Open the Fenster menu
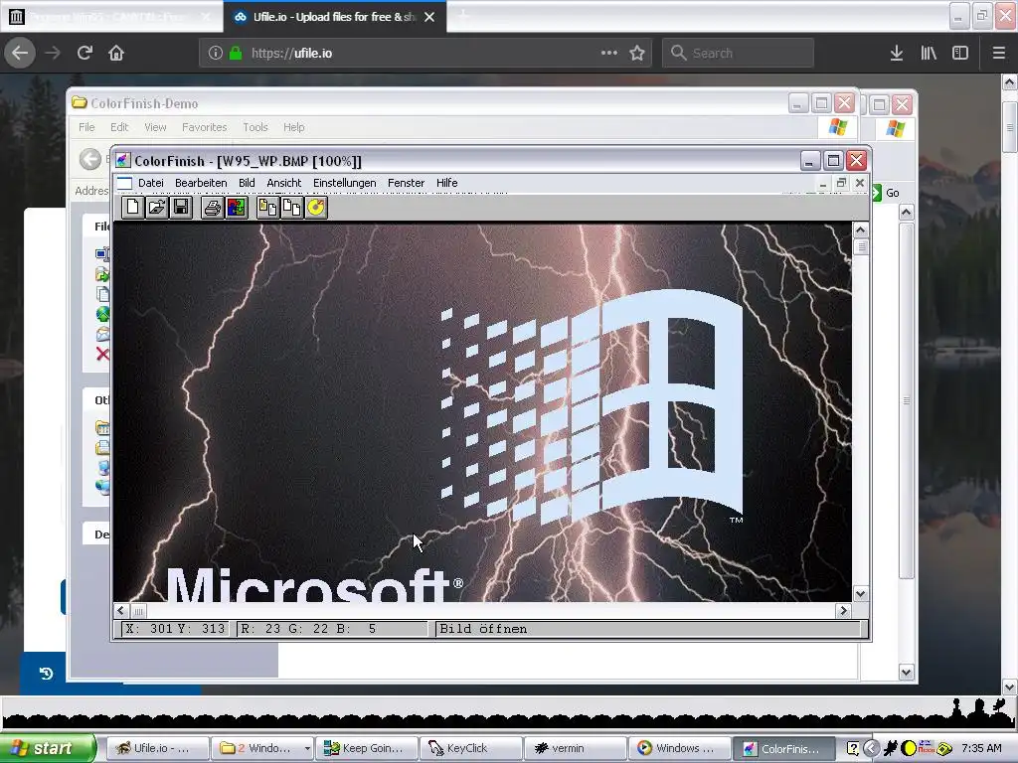This screenshot has width=1018, height=763. [406, 183]
